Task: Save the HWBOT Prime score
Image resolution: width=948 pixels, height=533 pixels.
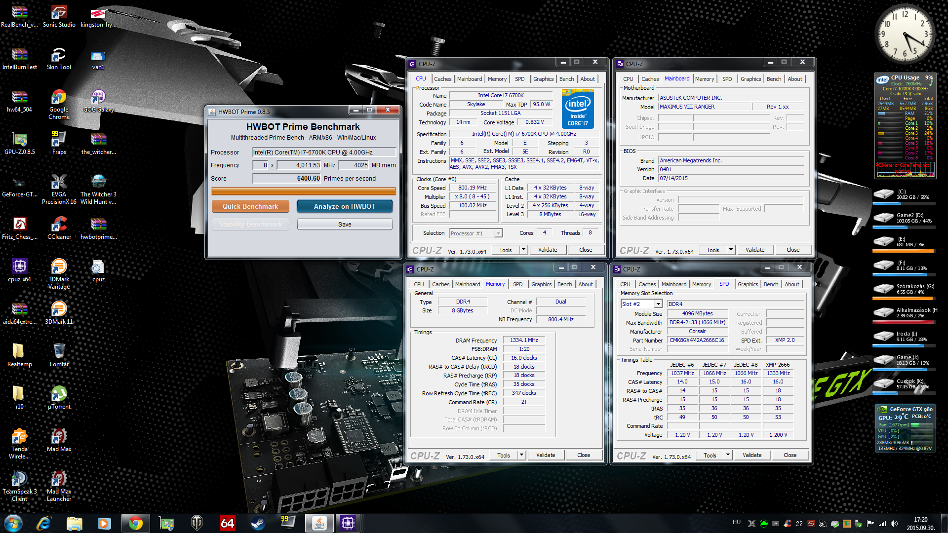Action: pyautogui.click(x=345, y=224)
